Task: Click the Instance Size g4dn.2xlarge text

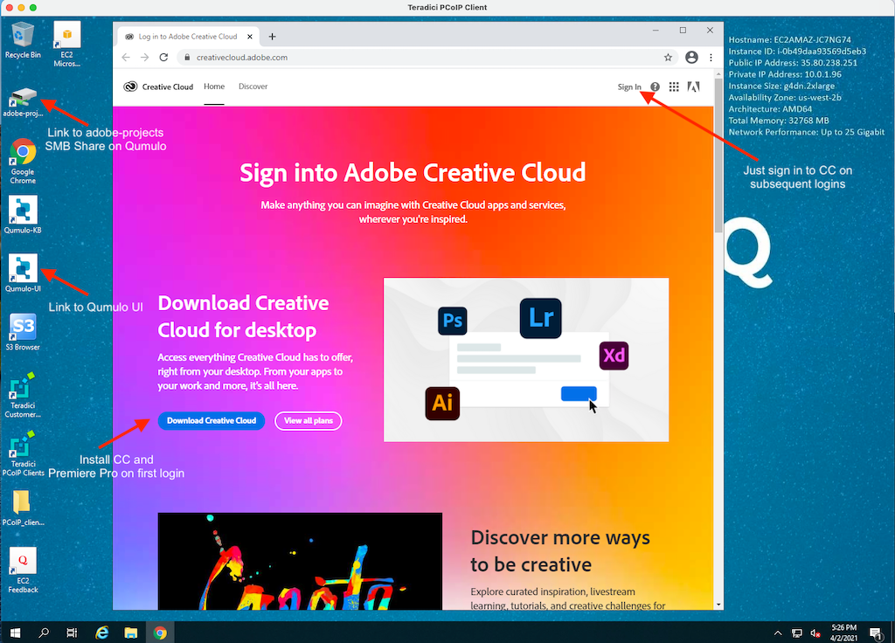Action: (x=781, y=86)
